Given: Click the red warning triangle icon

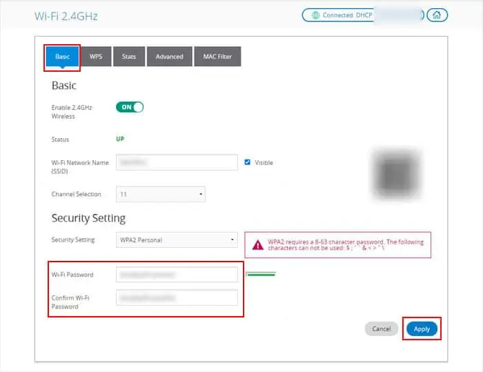Looking at the screenshot, I should [258, 245].
